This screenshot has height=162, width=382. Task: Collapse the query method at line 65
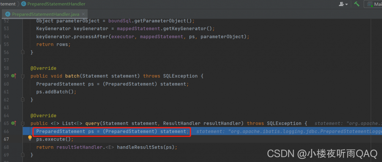tap(23, 124)
